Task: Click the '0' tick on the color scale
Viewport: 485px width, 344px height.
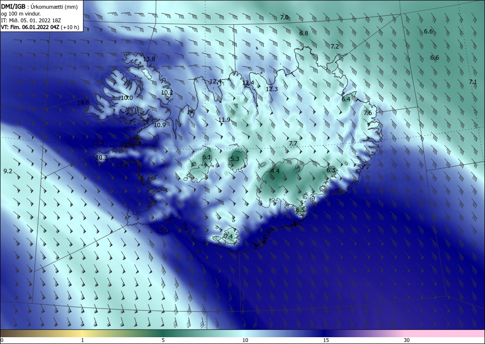Action: pos(2,340)
